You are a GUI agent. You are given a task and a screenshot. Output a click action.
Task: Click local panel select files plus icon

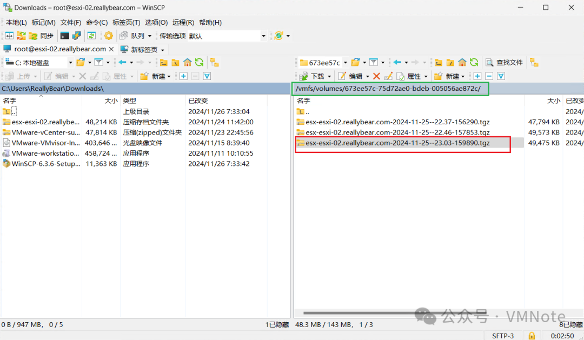[183, 76]
